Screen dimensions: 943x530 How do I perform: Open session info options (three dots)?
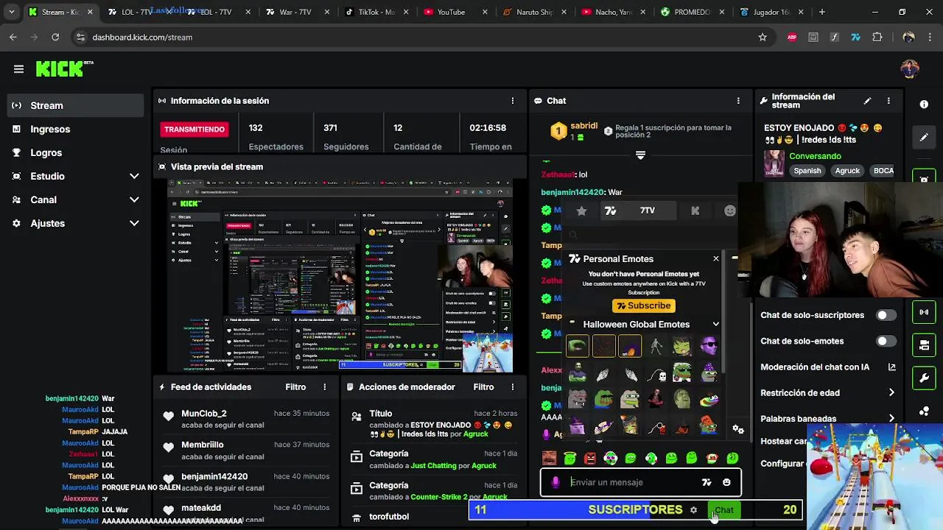[x=513, y=101]
